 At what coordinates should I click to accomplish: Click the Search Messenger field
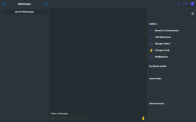tap(24, 12)
